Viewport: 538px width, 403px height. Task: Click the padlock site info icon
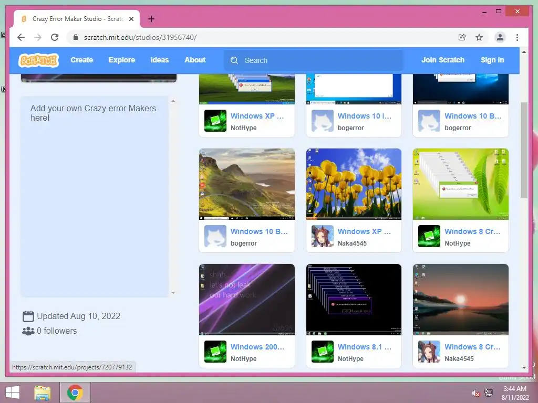pos(76,37)
